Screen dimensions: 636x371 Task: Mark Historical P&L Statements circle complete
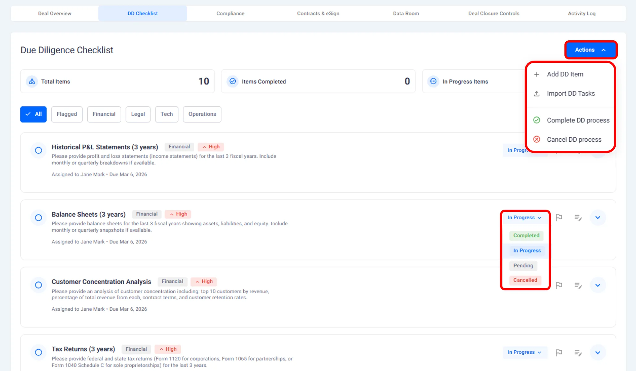click(x=38, y=150)
